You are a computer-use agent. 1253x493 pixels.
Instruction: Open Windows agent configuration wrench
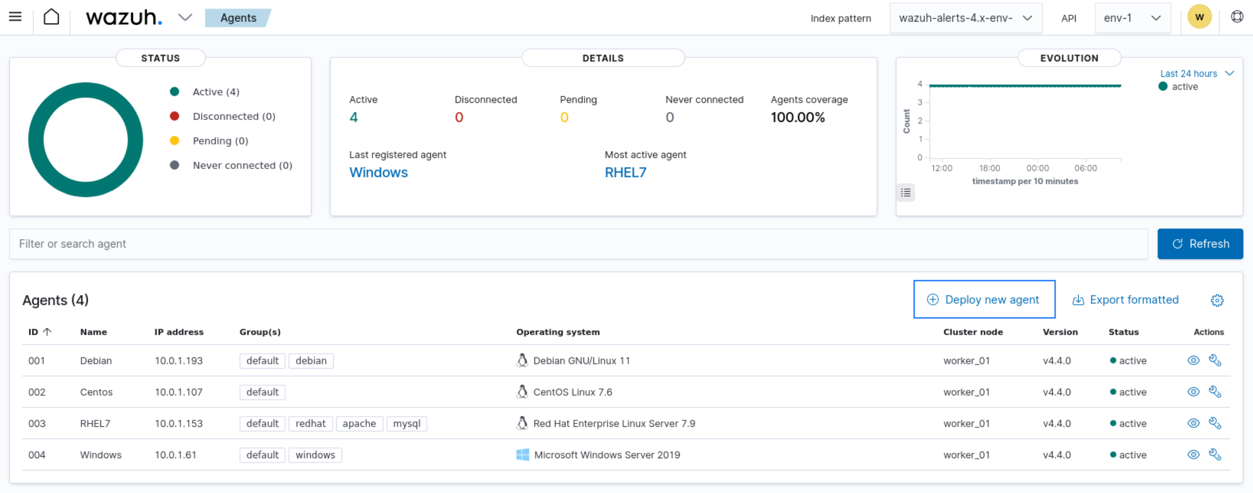pos(1215,454)
